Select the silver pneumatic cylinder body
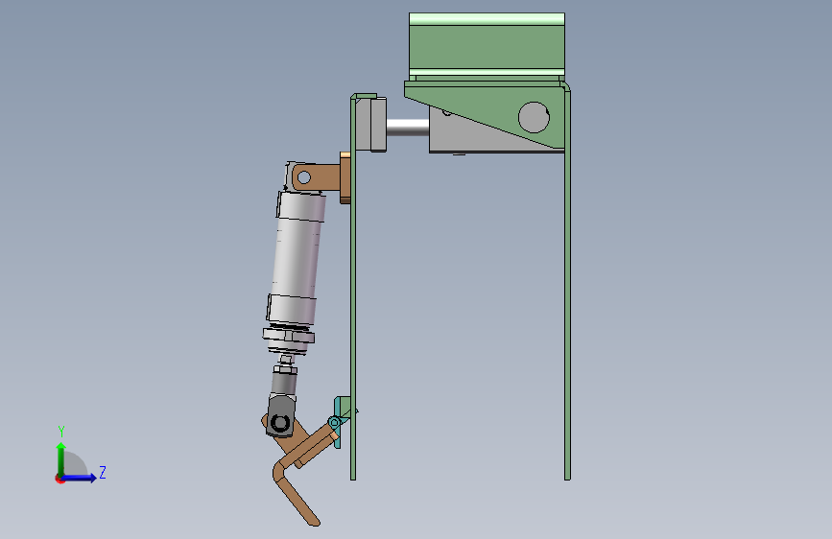The width and height of the screenshot is (832, 539). pos(297,257)
